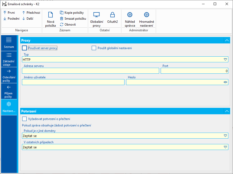Collapse the Proxy section

click(227, 40)
